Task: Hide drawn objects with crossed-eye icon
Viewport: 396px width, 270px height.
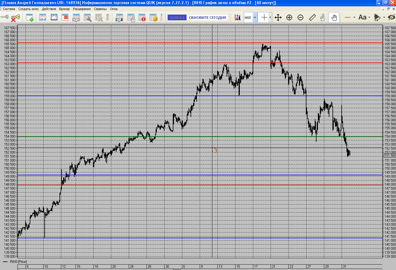Action: [x=391, y=17]
